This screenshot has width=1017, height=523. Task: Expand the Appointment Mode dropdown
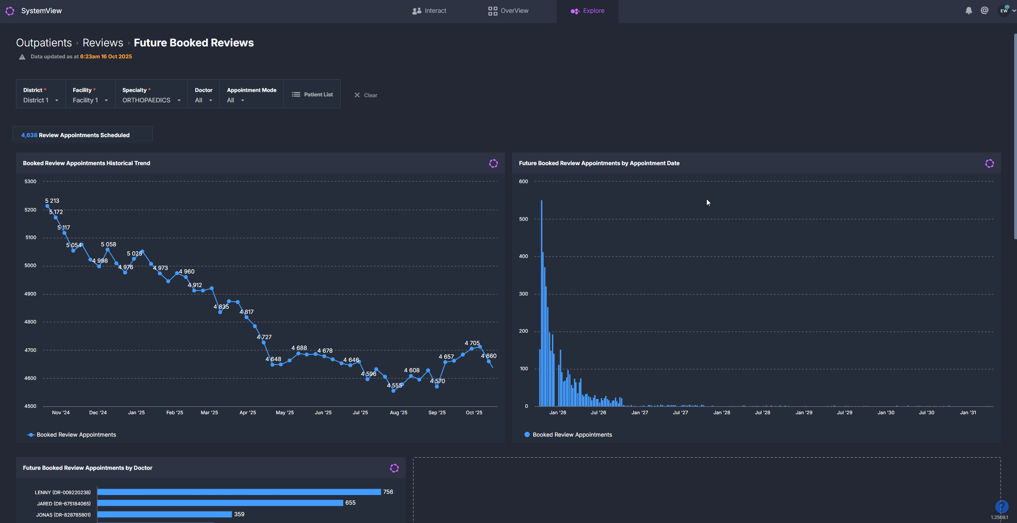[235, 100]
